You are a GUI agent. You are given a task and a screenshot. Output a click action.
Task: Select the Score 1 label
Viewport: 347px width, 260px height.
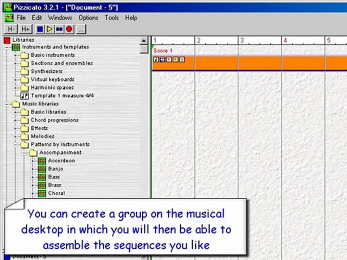tap(163, 51)
